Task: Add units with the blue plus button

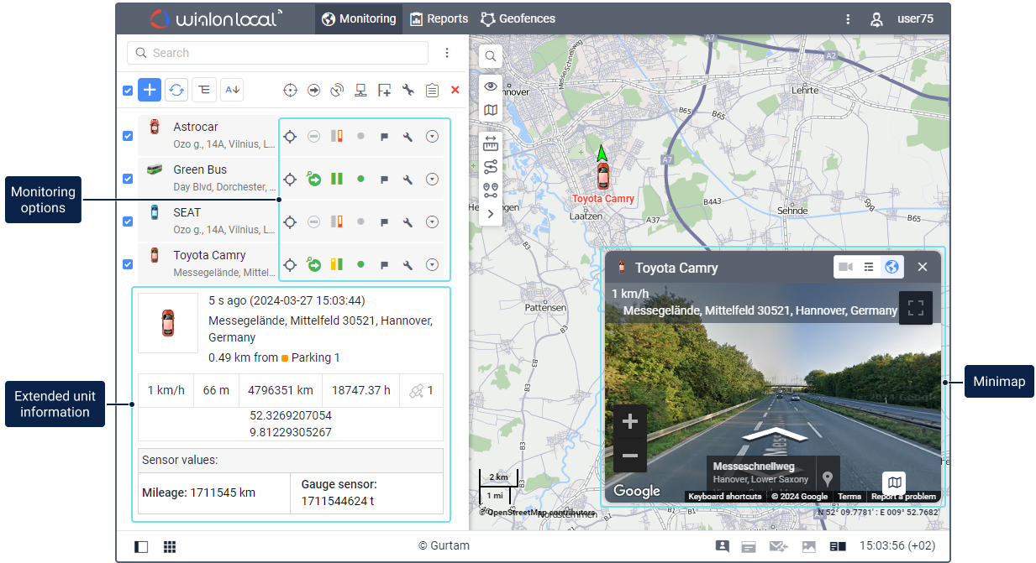Action: coord(149,90)
